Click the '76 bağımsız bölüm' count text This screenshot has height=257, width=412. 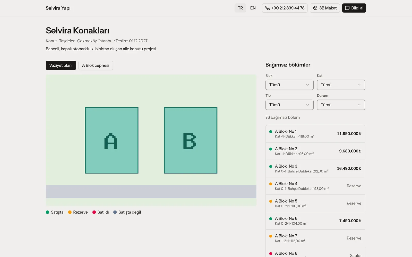point(282,117)
